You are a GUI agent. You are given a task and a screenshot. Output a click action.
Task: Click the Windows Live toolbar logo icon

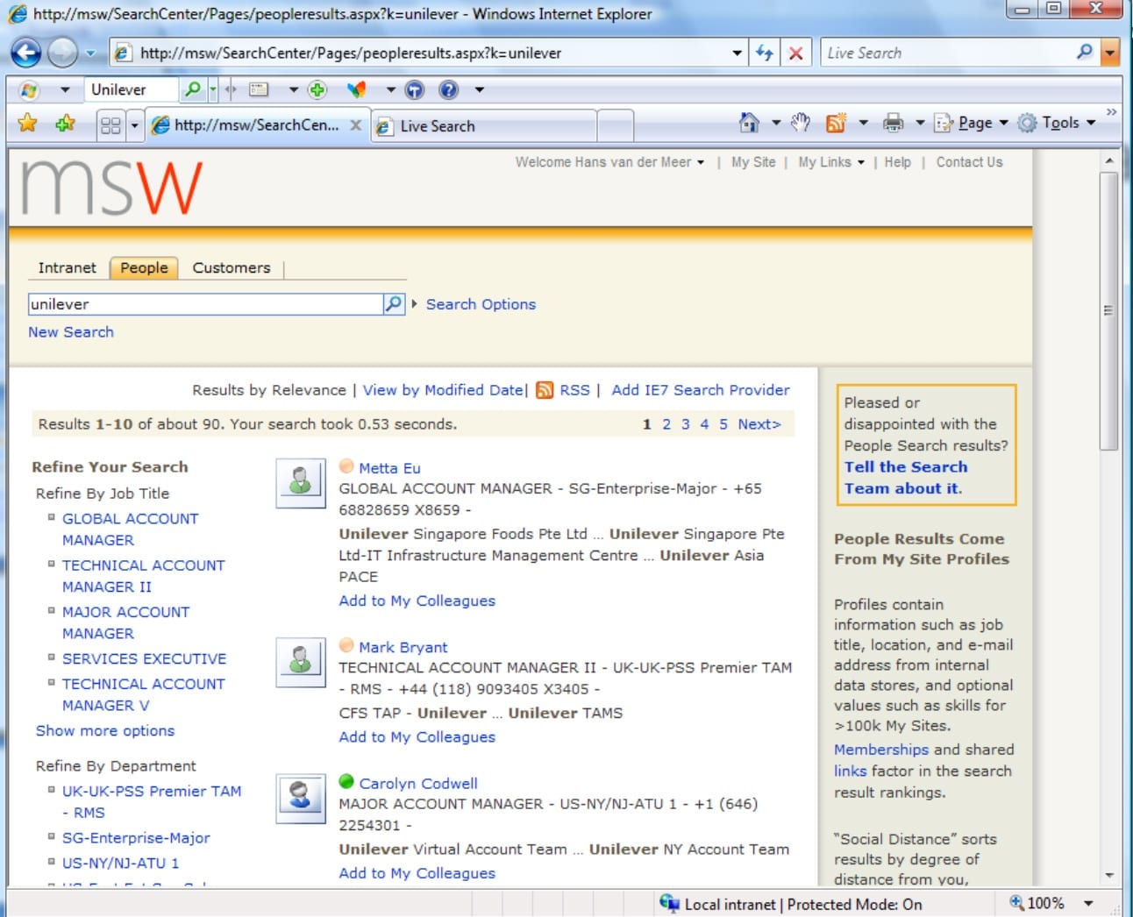pyautogui.click(x=29, y=89)
